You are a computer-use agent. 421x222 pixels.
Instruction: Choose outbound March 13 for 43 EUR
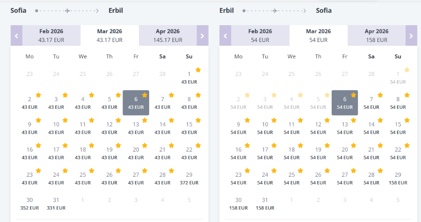[136, 128]
